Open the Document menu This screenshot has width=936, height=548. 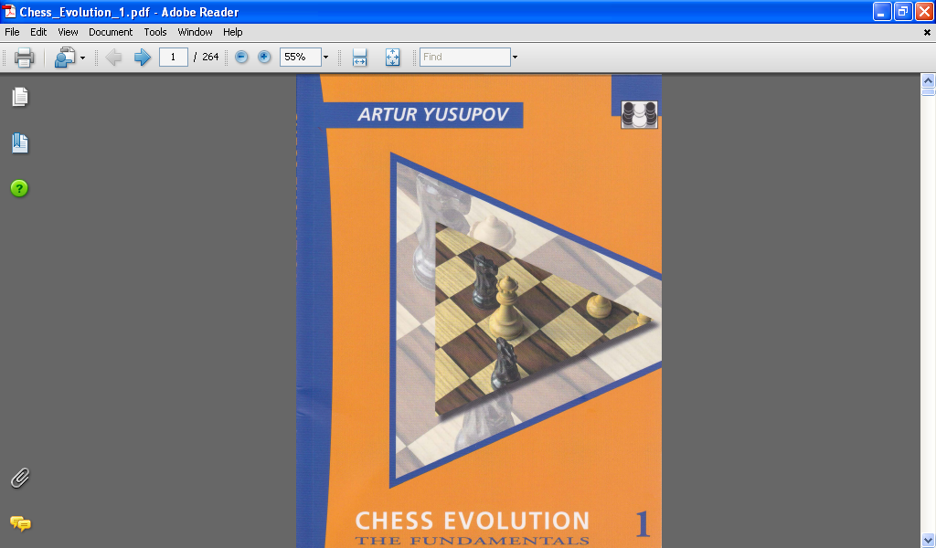pos(111,32)
